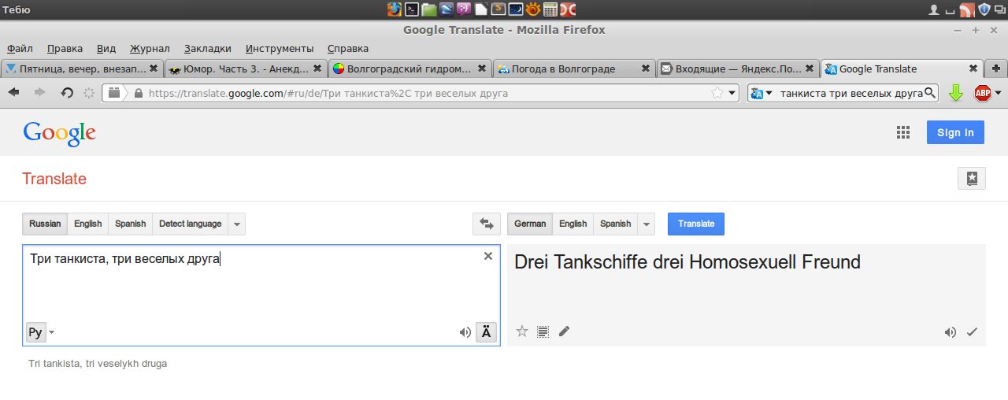Listen to the Russian source text

tap(465, 332)
